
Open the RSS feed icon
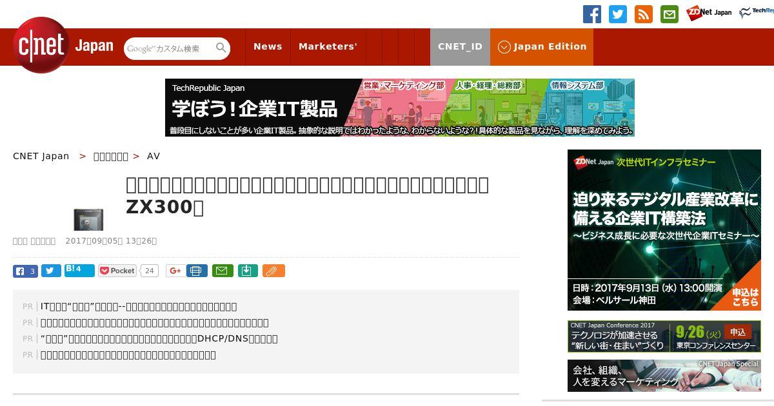pyautogui.click(x=644, y=14)
